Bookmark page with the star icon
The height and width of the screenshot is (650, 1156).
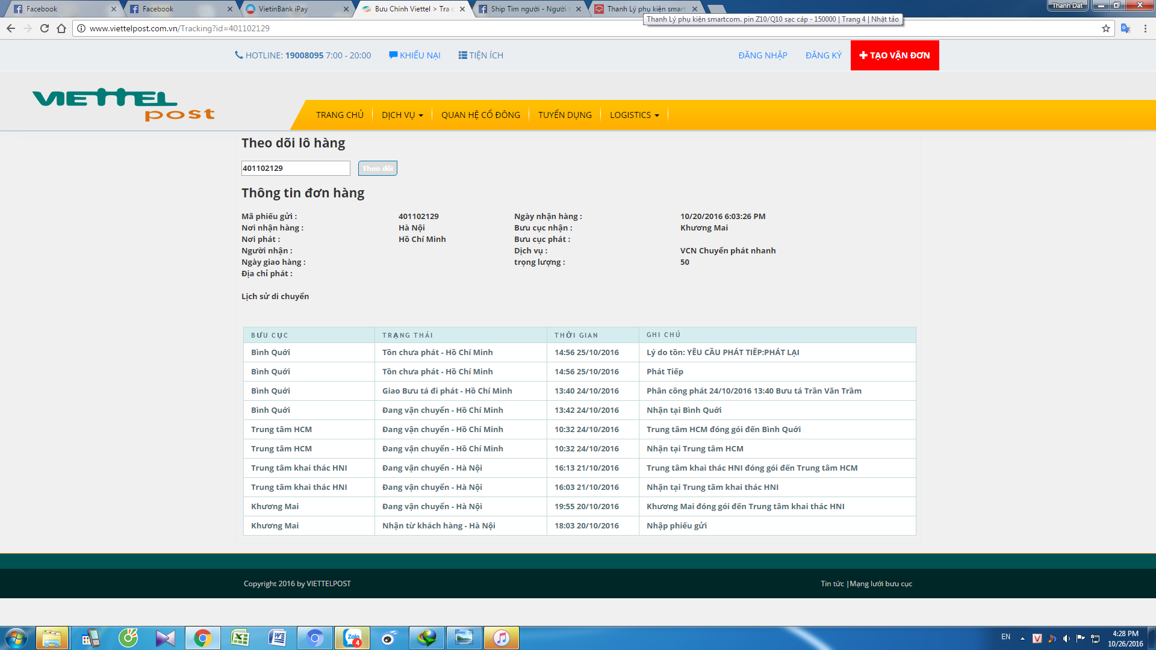[1105, 28]
